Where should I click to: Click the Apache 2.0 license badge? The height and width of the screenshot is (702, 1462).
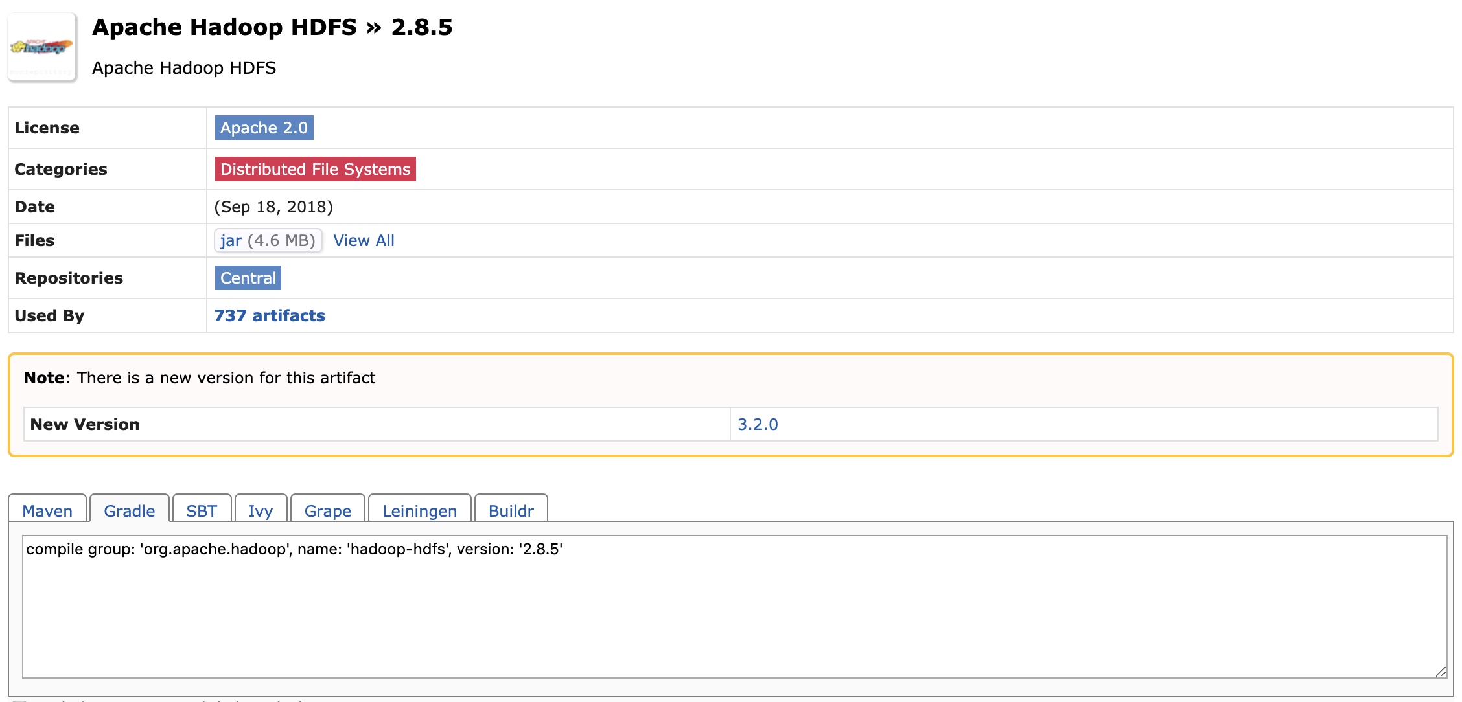pos(264,128)
